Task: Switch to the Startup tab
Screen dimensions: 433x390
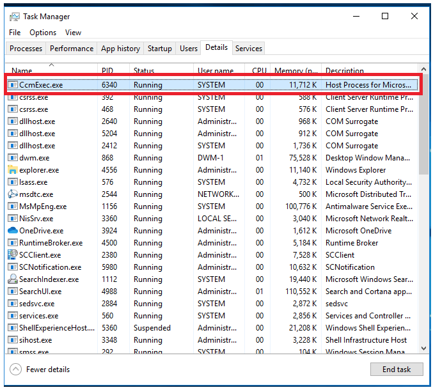Action: point(160,49)
